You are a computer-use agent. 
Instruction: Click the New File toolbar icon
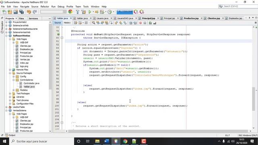click(4, 12)
